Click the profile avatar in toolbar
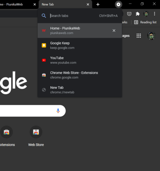 (146, 14)
